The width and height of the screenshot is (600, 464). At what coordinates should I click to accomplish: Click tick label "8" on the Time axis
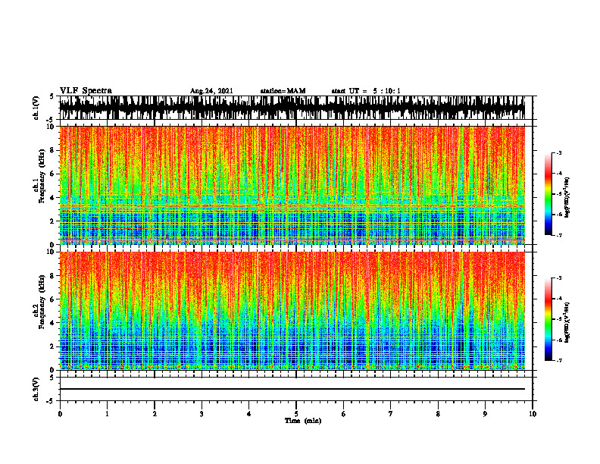(438, 414)
